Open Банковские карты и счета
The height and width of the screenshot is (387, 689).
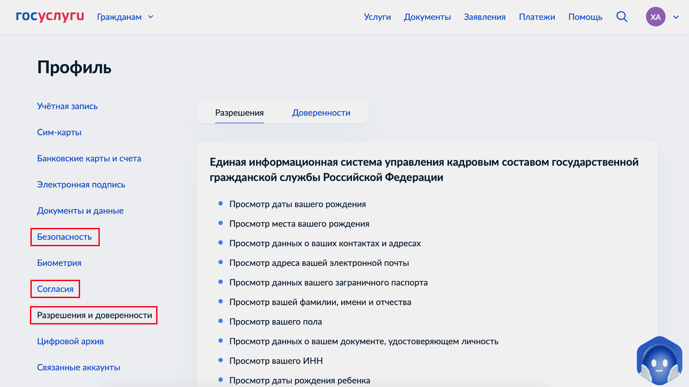click(89, 159)
